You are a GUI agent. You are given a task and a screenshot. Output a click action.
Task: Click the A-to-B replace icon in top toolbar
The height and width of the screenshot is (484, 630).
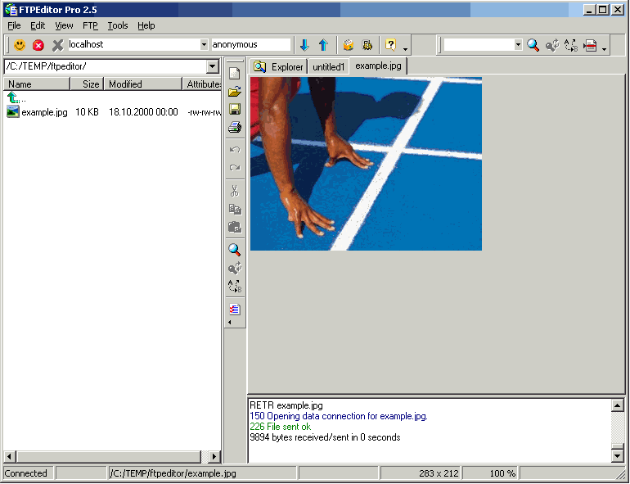pos(571,45)
